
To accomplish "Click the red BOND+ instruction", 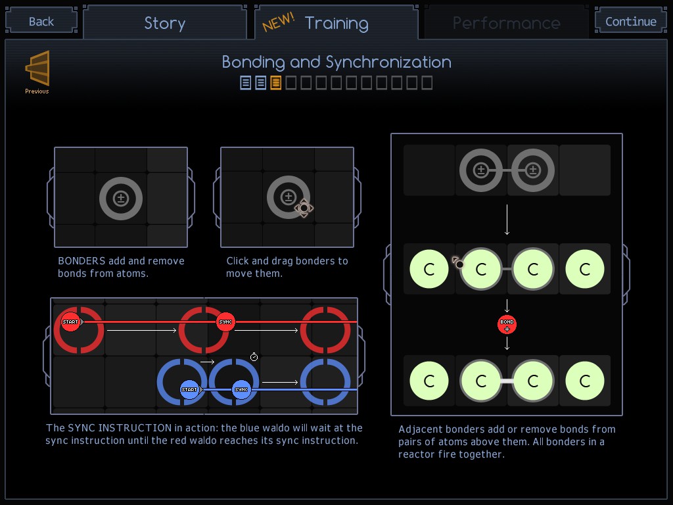I will pyautogui.click(x=507, y=324).
